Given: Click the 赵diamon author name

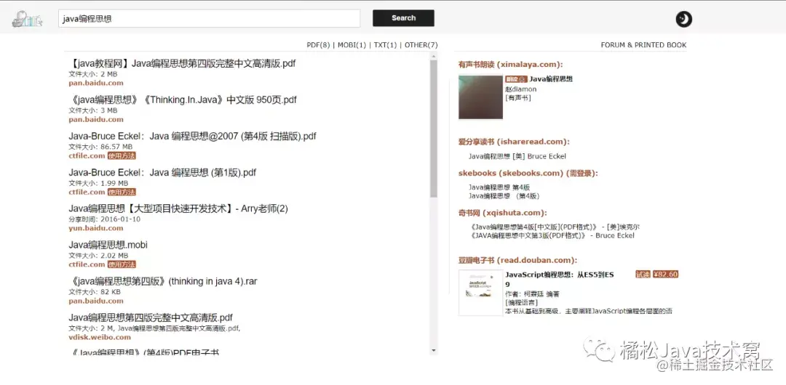Looking at the screenshot, I should coord(521,89).
